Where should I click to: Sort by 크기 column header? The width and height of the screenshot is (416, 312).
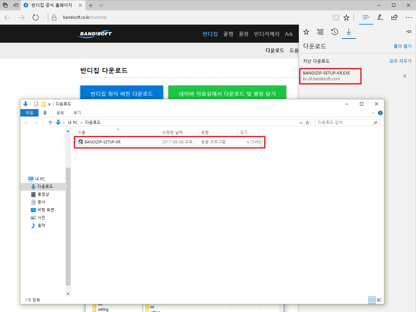pyautogui.click(x=251, y=132)
